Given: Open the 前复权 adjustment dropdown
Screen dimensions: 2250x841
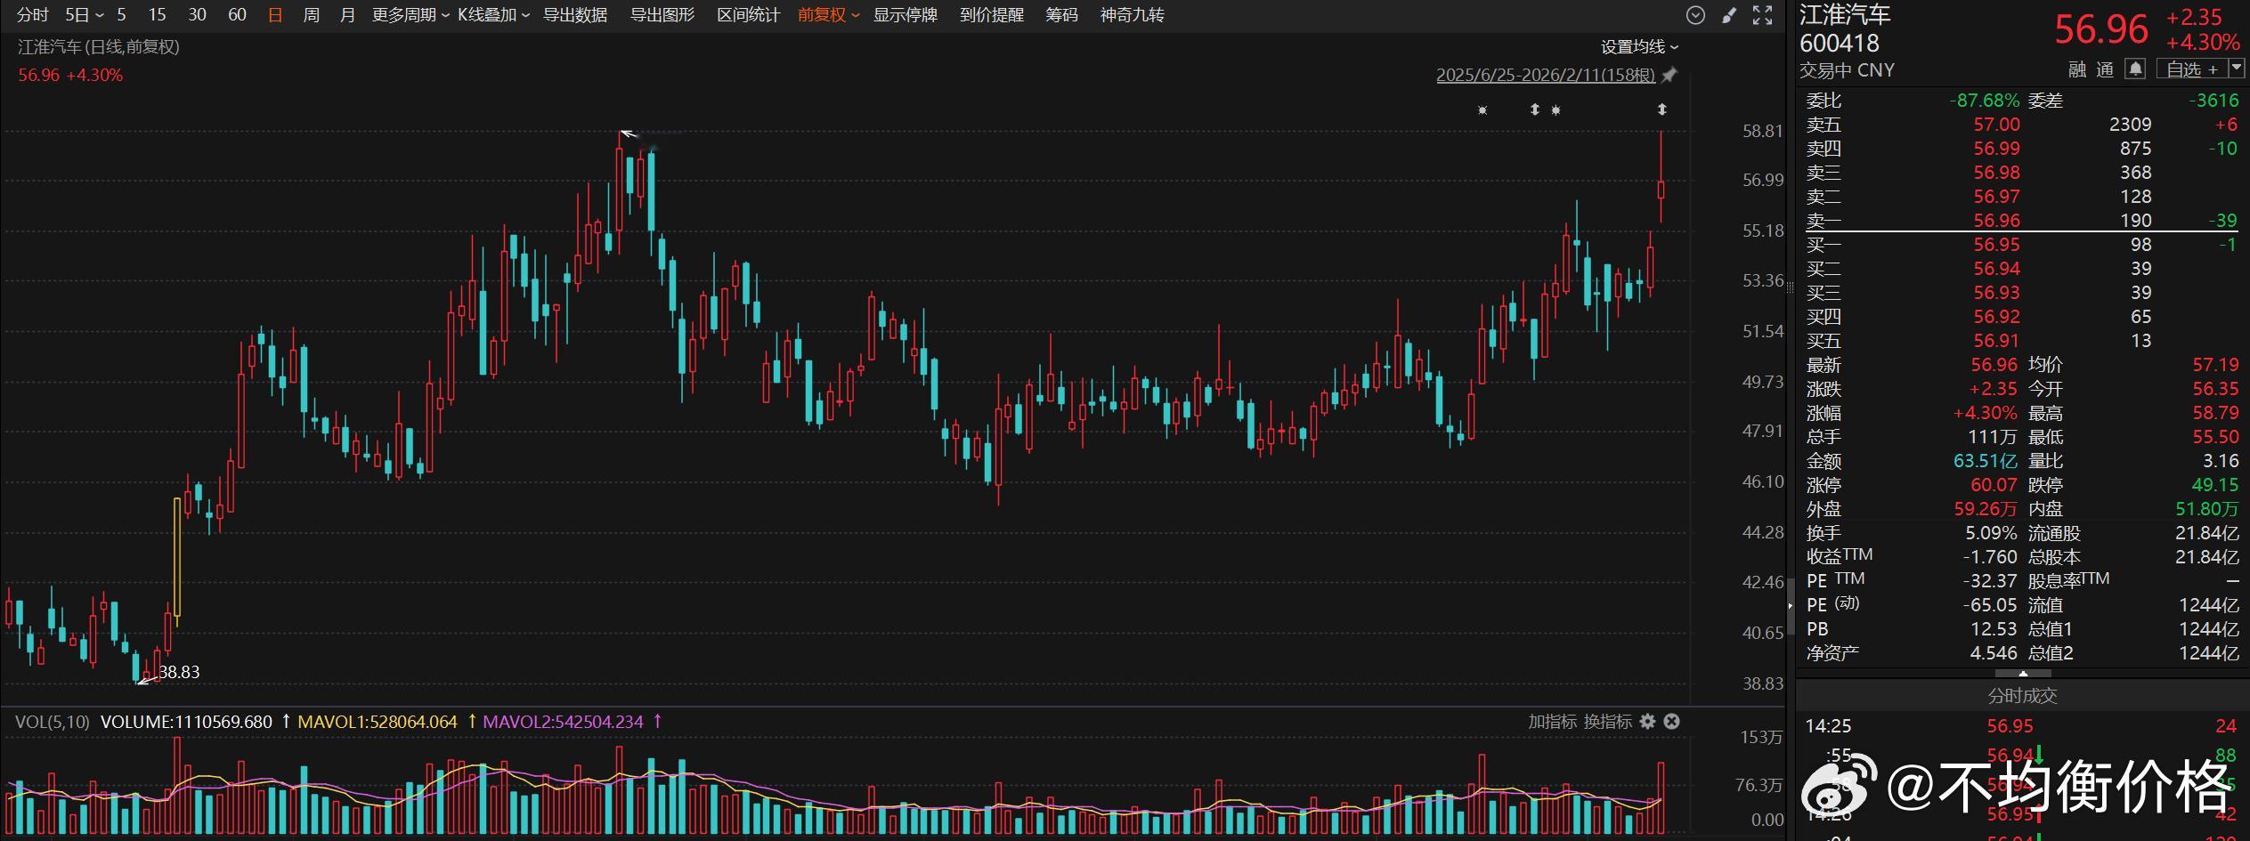Looking at the screenshot, I should [829, 15].
